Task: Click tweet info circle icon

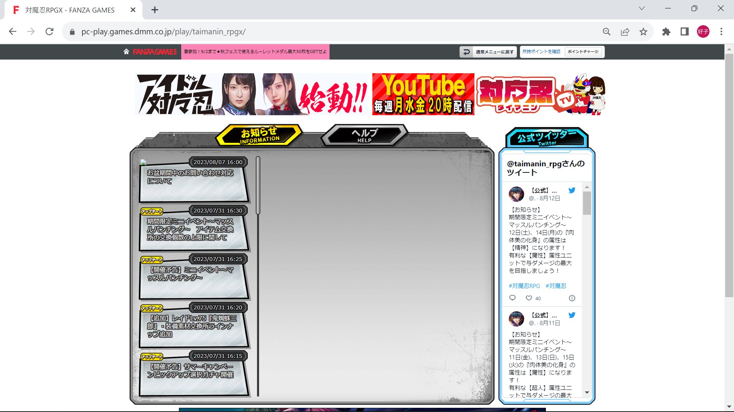Action: click(572, 298)
